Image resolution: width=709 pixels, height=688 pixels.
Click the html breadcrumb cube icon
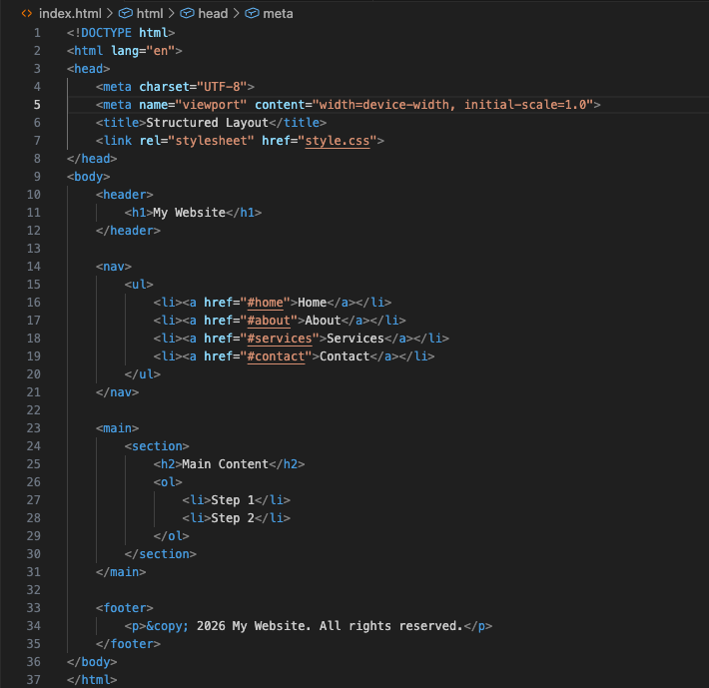(125, 14)
